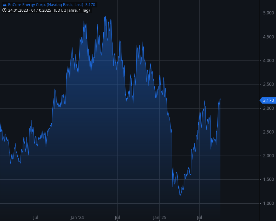
Task: Click the last price 3,170 in the legend
Action: (90, 5)
